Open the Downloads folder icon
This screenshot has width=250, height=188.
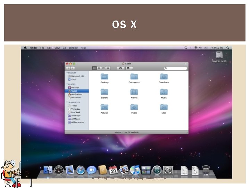[x=164, y=77]
